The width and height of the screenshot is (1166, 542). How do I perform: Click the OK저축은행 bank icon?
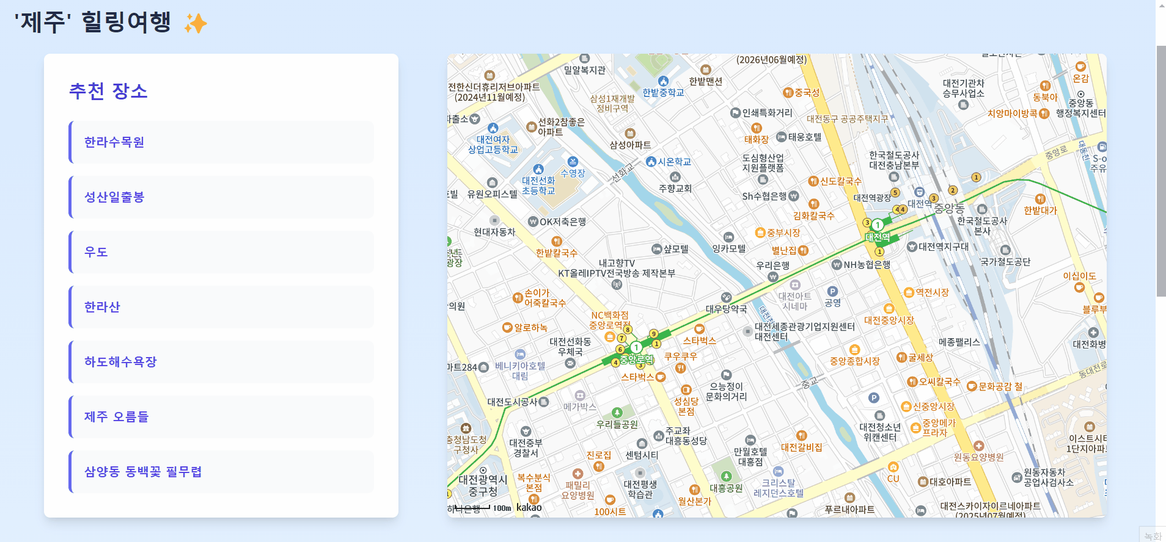(x=533, y=222)
